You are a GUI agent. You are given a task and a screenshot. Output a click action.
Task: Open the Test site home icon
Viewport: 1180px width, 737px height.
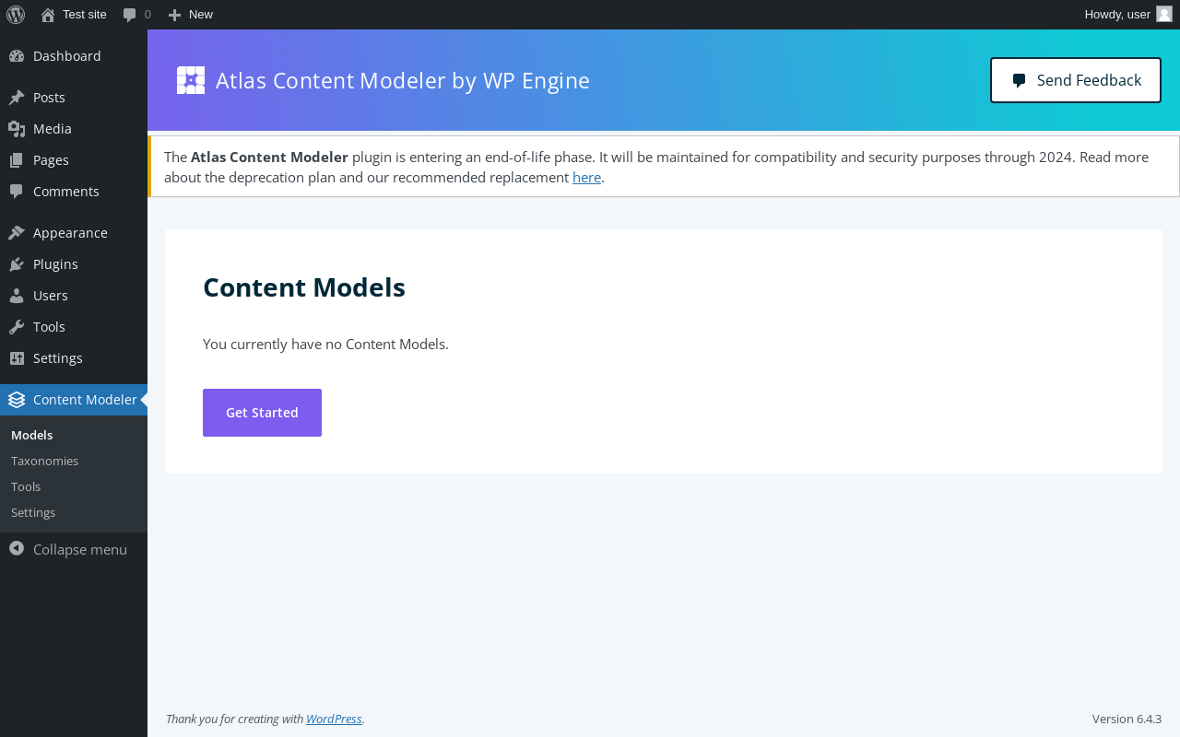point(48,15)
